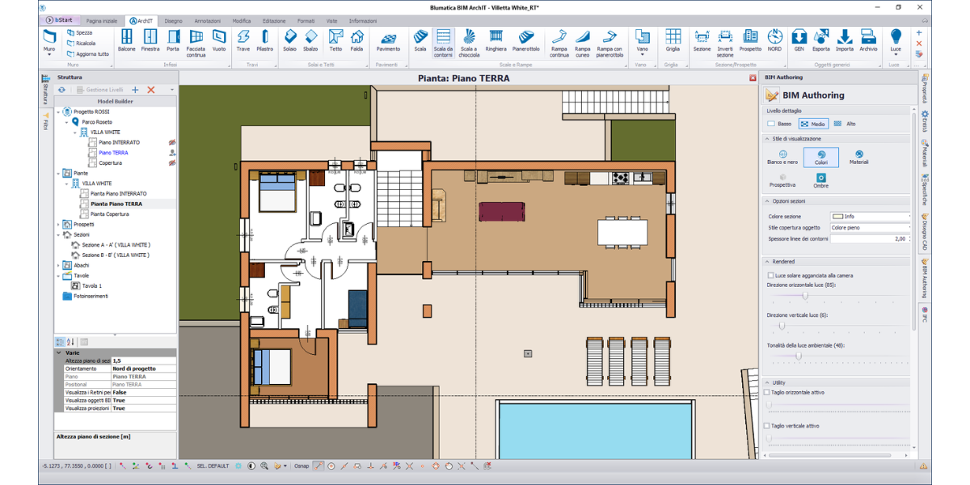Insert a Scala a chiocciola staircase
Image resolution: width=970 pixels, height=485 pixels.
pyautogui.click(x=468, y=40)
